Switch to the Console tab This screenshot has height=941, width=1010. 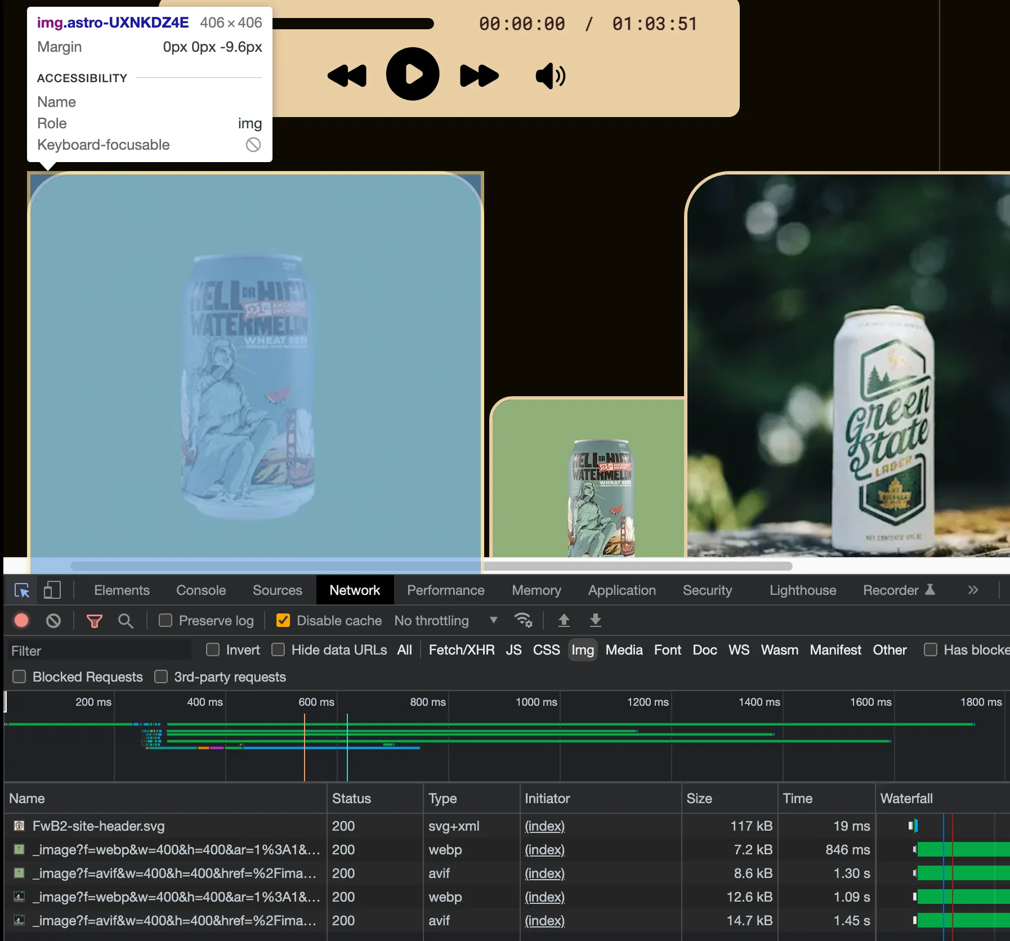(x=201, y=590)
